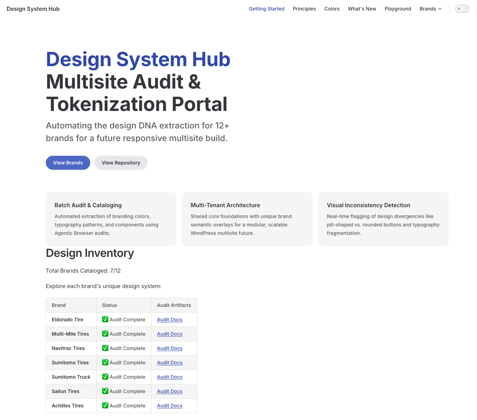Select the Multi-Tenant Architecture card
This screenshot has width=477, height=420.
(x=247, y=219)
